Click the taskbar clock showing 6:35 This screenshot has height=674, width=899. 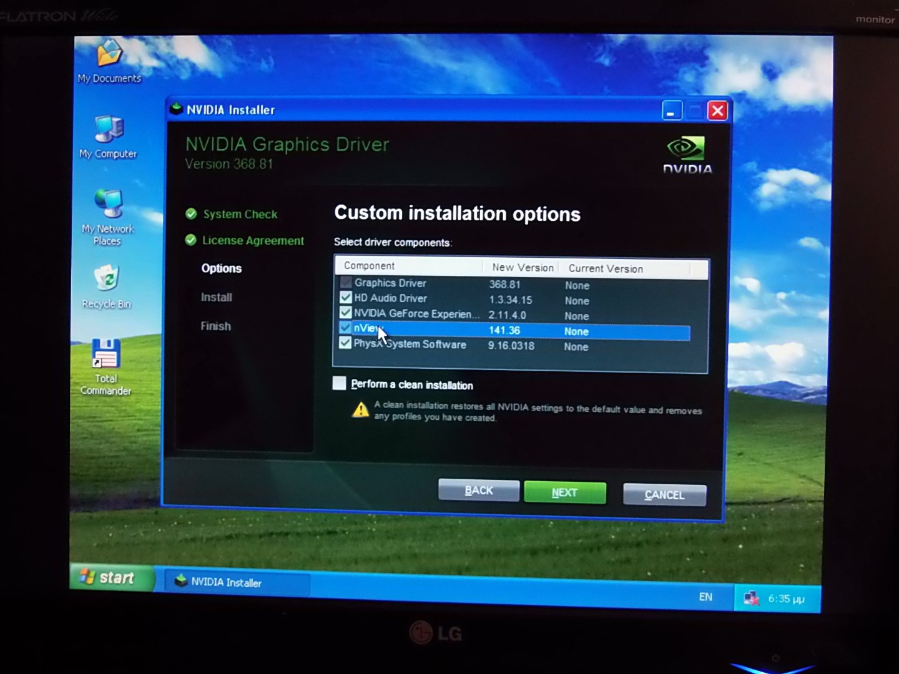[786, 599]
